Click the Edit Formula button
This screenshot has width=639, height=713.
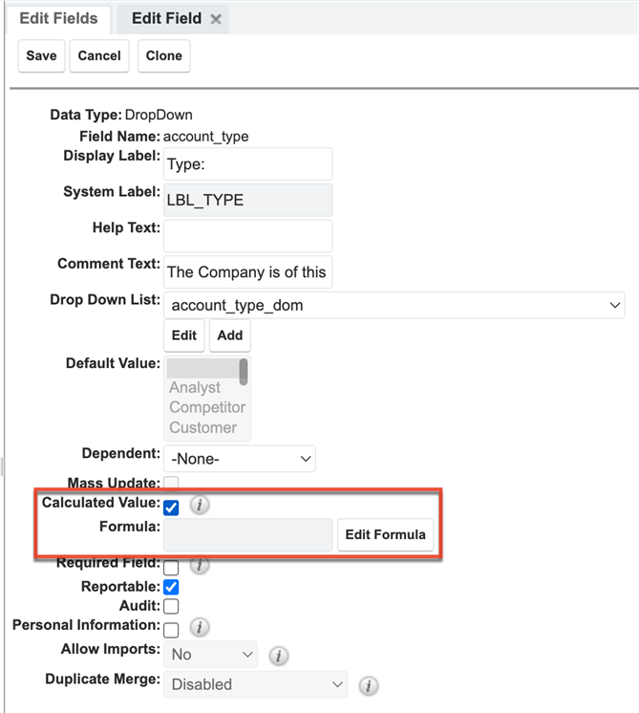[385, 534]
